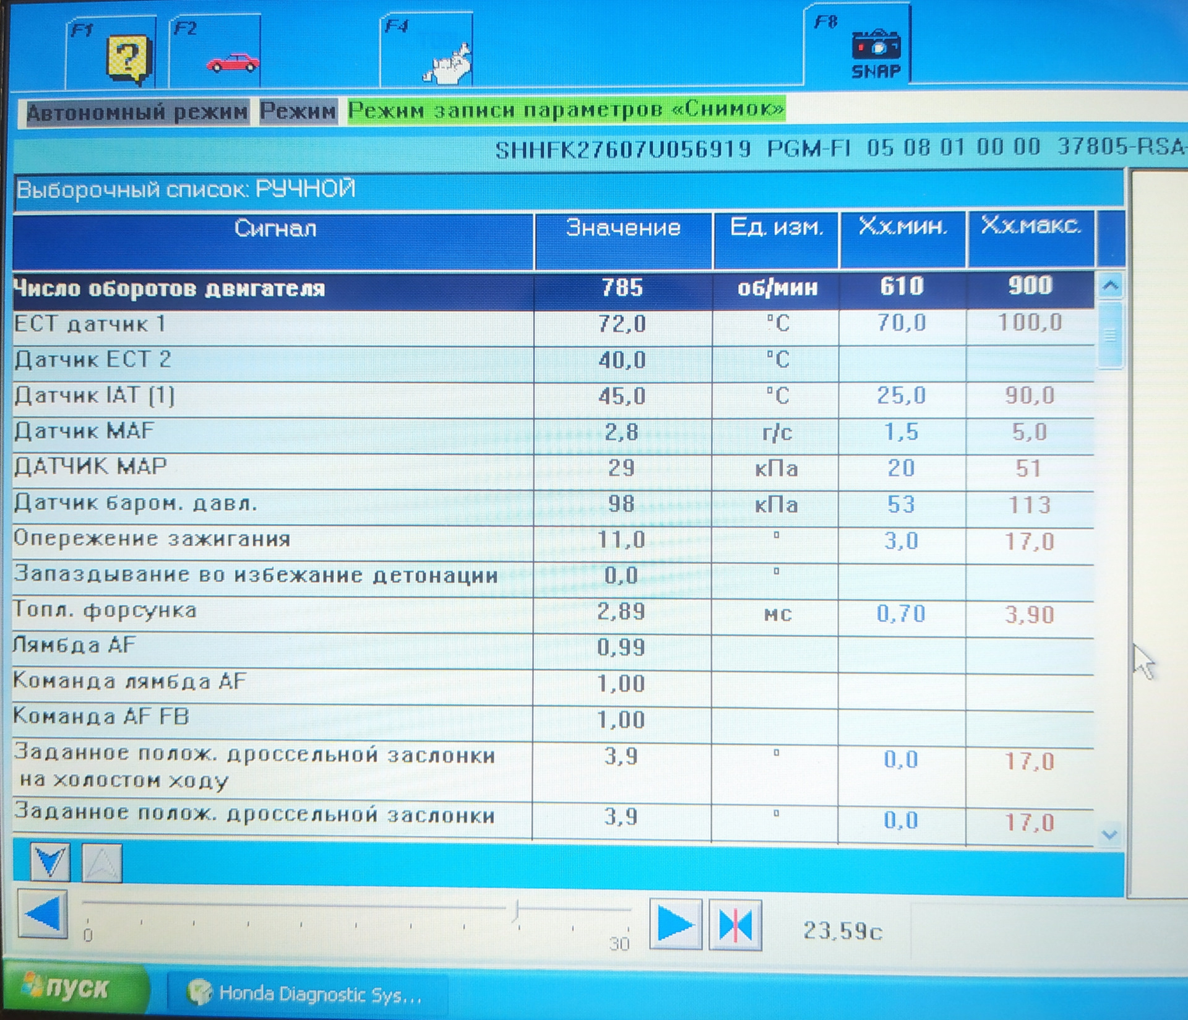The height and width of the screenshot is (1020, 1188).
Task: Click the Автономный режим label
Action: (x=137, y=112)
